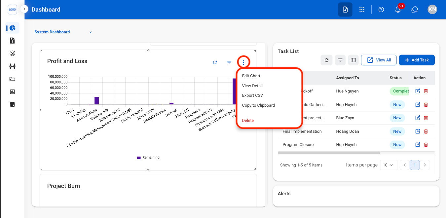
Task: Delete the task assigned to Blue Zayn
Action: coord(426,118)
